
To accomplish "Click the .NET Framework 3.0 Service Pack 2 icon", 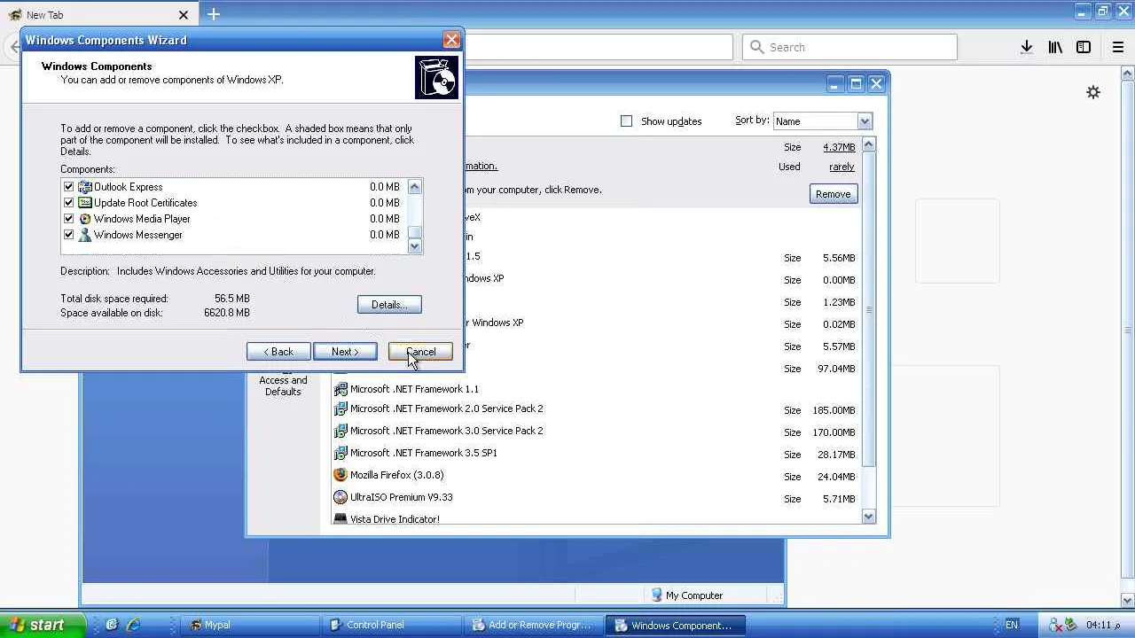I will pos(340,431).
